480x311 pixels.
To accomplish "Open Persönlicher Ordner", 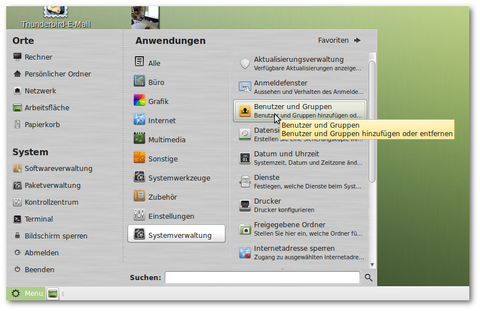I will pyautogui.click(x=57, y=74).
